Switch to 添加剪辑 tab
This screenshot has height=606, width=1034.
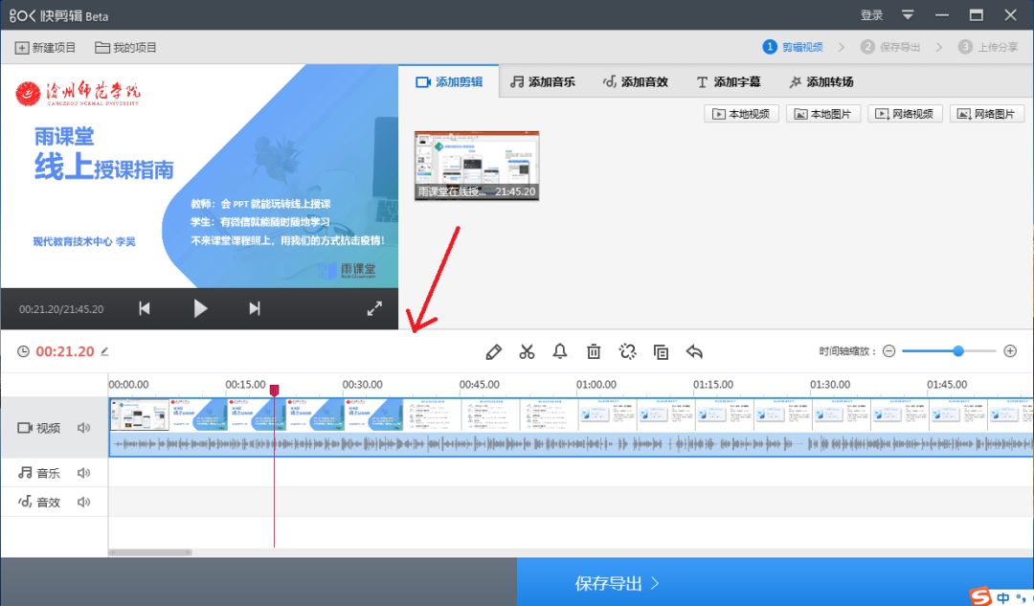[x=449, y=81]
